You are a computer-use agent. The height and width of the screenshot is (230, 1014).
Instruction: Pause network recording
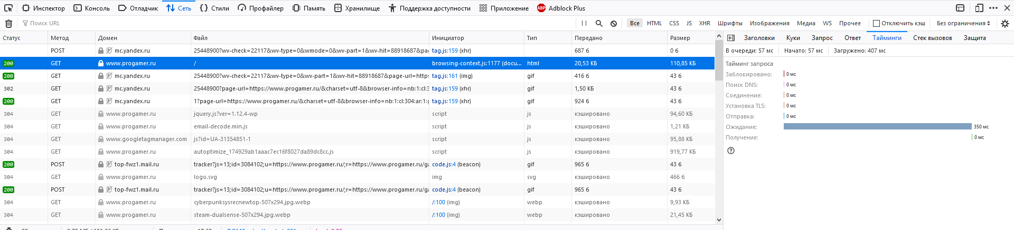584,23
